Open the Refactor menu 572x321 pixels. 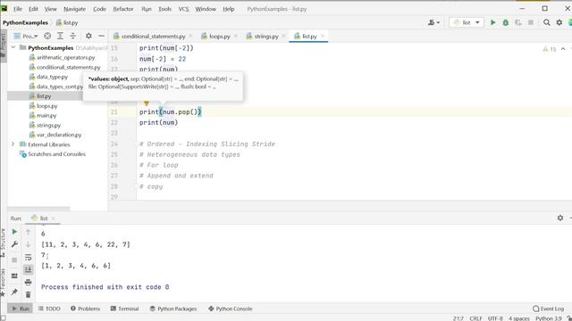pyautogui.click(x=123, y=9)
